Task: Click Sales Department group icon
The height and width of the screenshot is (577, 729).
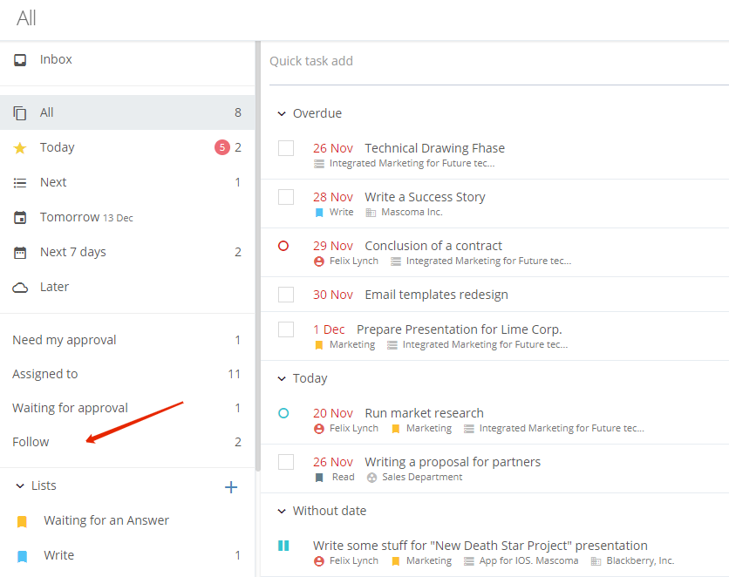Action: [x=372, y=478]
